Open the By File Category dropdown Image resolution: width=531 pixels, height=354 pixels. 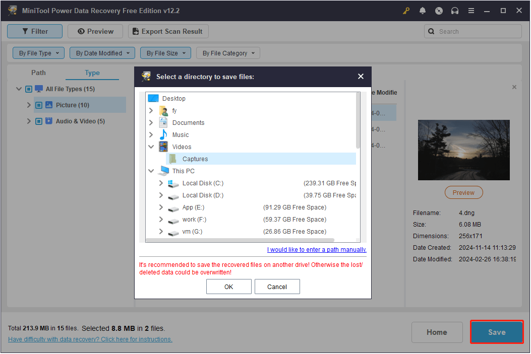pyautogui.click(x=228, y=53)
